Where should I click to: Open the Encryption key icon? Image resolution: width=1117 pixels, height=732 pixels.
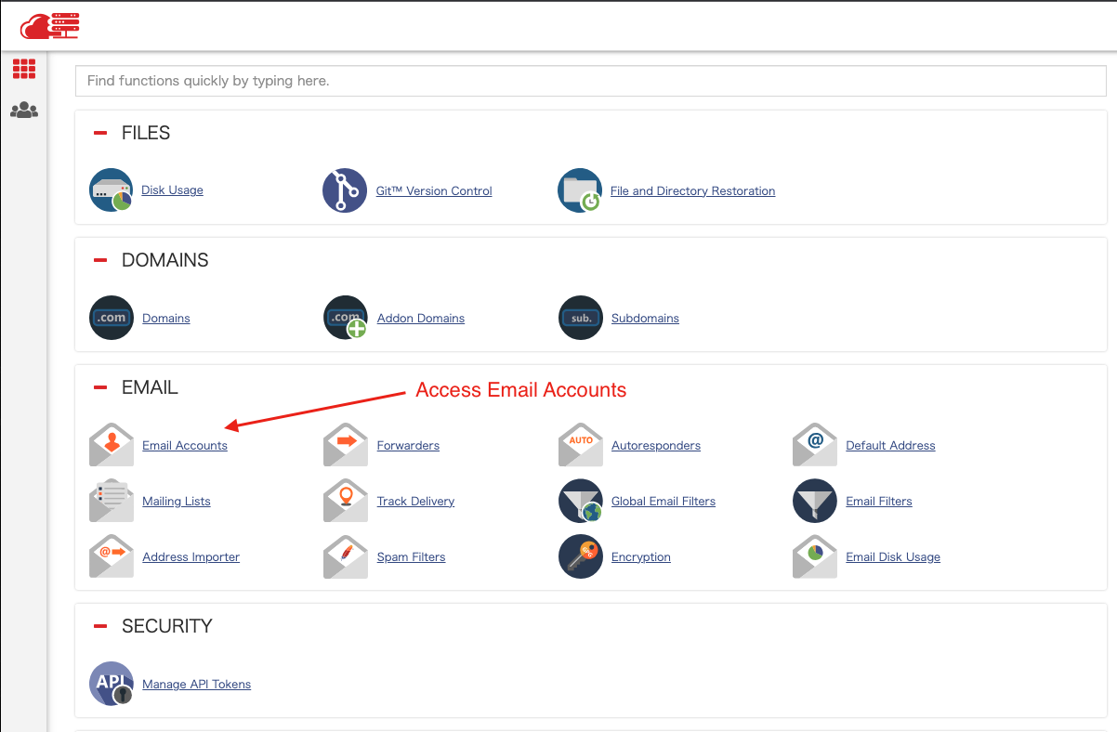click(x=580, y=556)
